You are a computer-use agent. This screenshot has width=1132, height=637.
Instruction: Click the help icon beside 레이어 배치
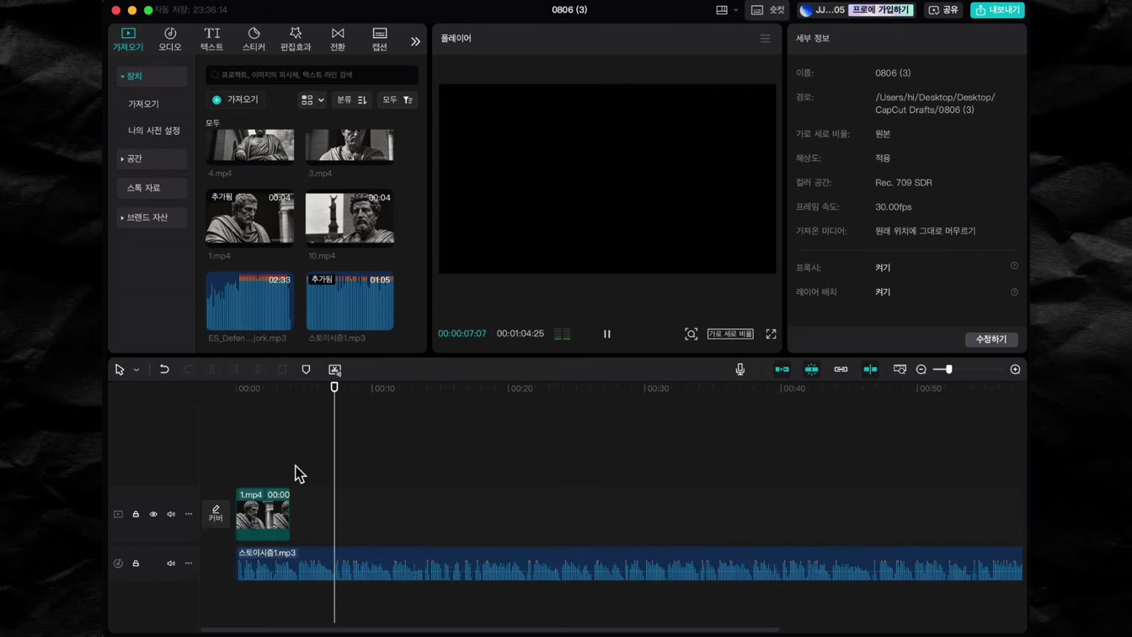1014,292
